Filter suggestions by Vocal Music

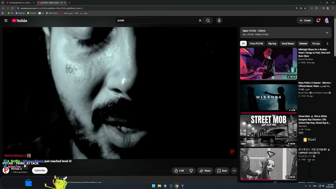pos(288,44)
